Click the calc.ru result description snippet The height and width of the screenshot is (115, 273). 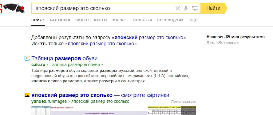tap(110, 76)
